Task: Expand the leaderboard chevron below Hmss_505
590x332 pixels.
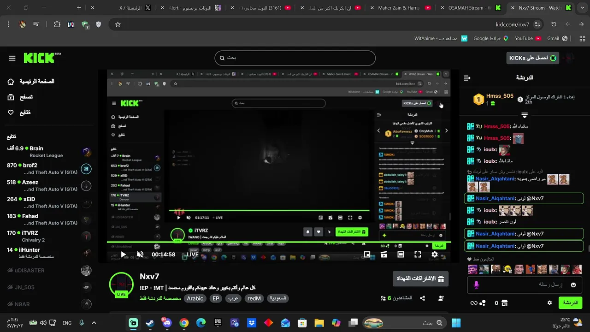Action: (525, 115)
